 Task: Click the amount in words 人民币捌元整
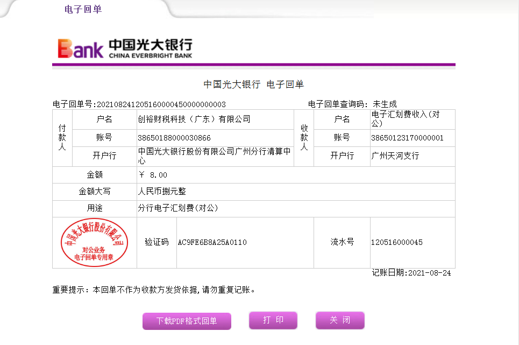pos(162,192)
